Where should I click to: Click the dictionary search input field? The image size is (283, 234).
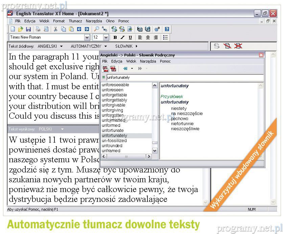(183, 77)
